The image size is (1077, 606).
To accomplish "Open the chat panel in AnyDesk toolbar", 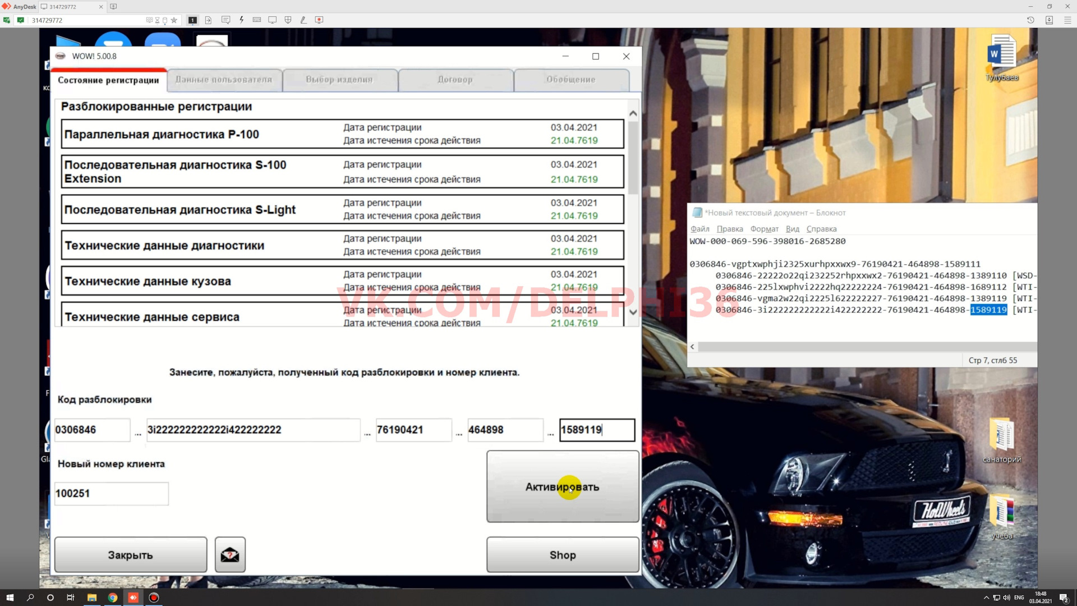I will click(x=226, y=20).
